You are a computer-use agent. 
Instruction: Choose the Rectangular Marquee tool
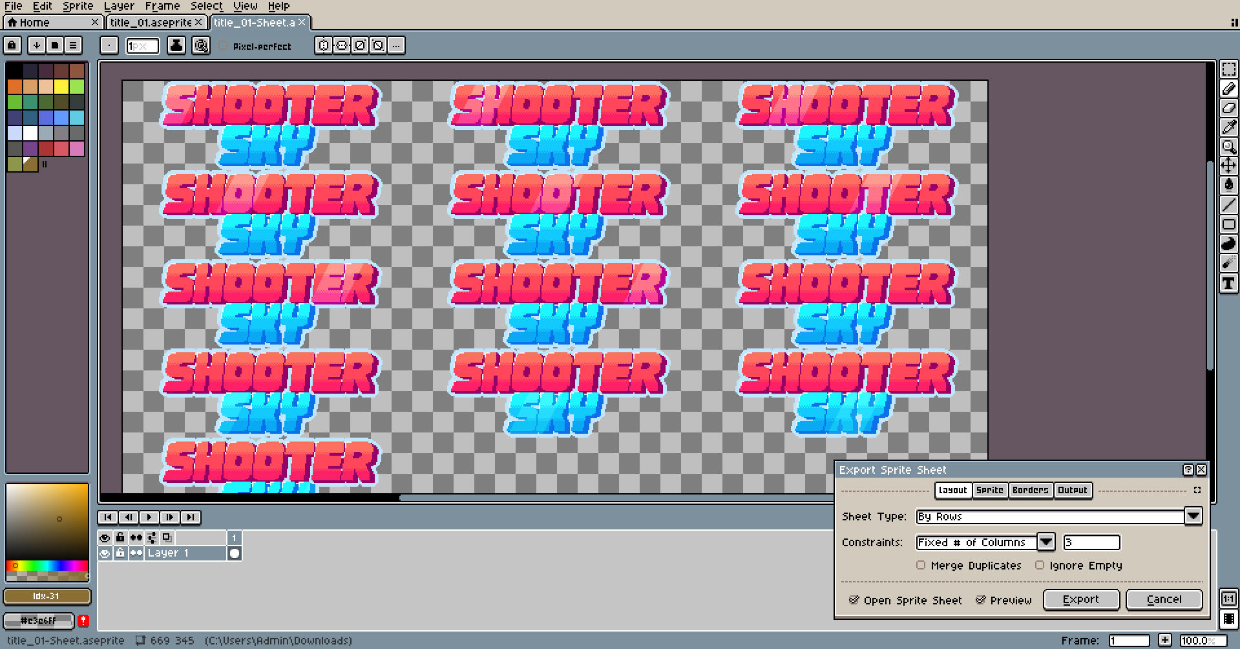click(1228, 69)
